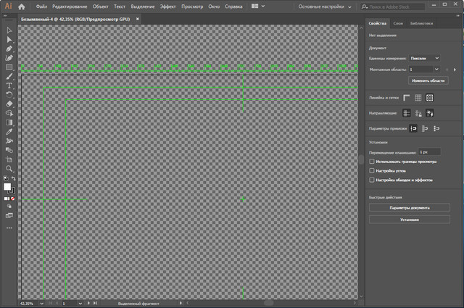Click the Stroke color swatch
This screenshot has height=308, width=464.
click(x=12, y=191)
